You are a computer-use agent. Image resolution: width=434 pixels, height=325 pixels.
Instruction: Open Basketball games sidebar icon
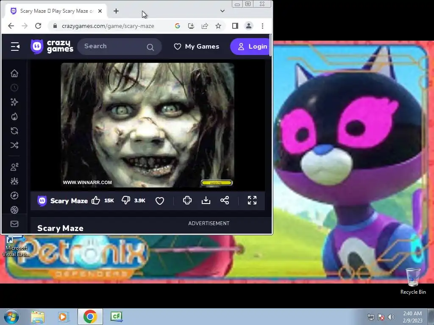[x=14, y=210]
